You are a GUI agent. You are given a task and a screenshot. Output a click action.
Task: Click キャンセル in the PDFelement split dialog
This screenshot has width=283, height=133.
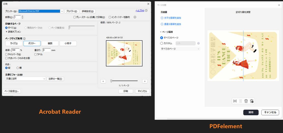click(270, 112)
